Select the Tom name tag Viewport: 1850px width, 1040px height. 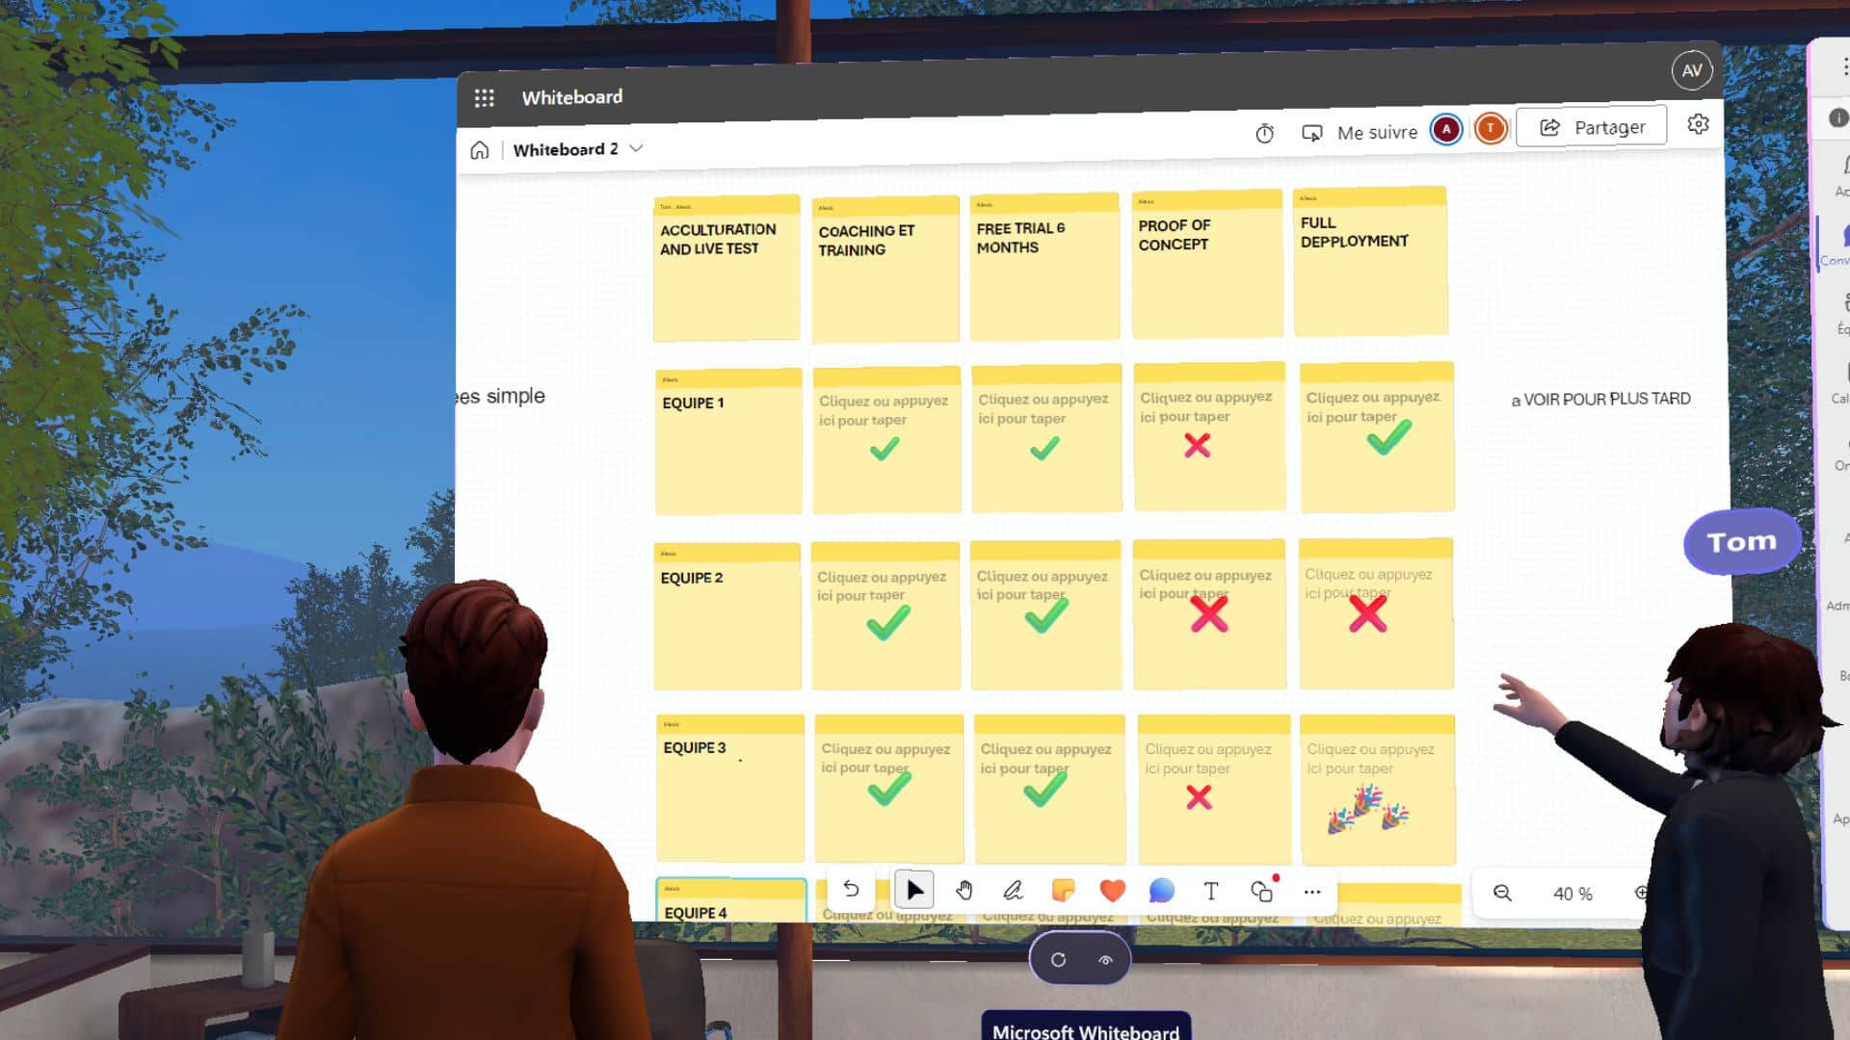(x=1741, y=541)
